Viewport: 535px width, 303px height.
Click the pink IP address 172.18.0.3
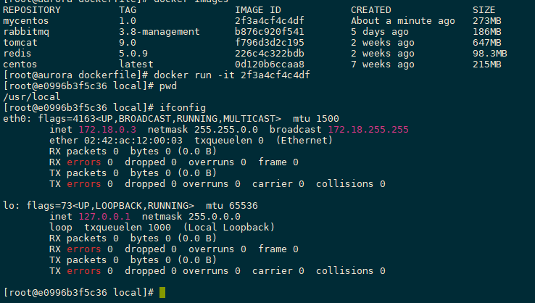107,130
